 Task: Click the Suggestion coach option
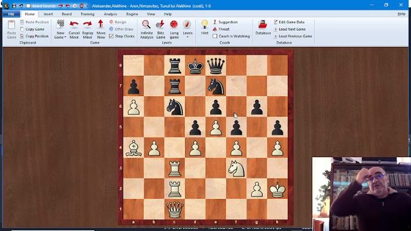[225, 22]
